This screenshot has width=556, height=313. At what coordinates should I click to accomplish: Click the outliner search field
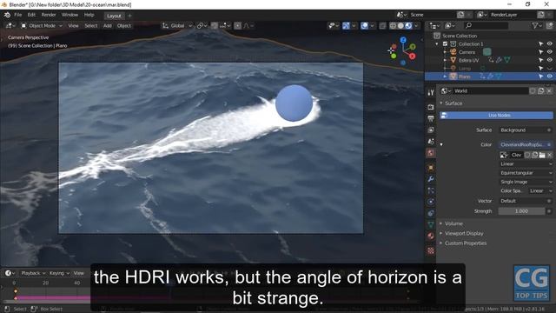point(486,25)
